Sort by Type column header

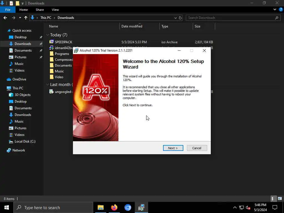click(165, 26)
